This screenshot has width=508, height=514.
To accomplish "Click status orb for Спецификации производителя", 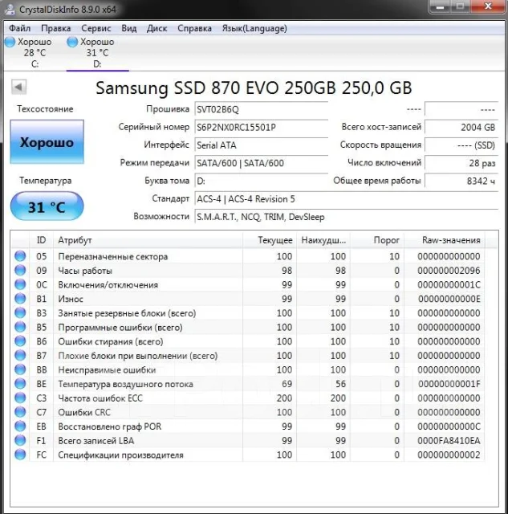I will pos(20,455).
